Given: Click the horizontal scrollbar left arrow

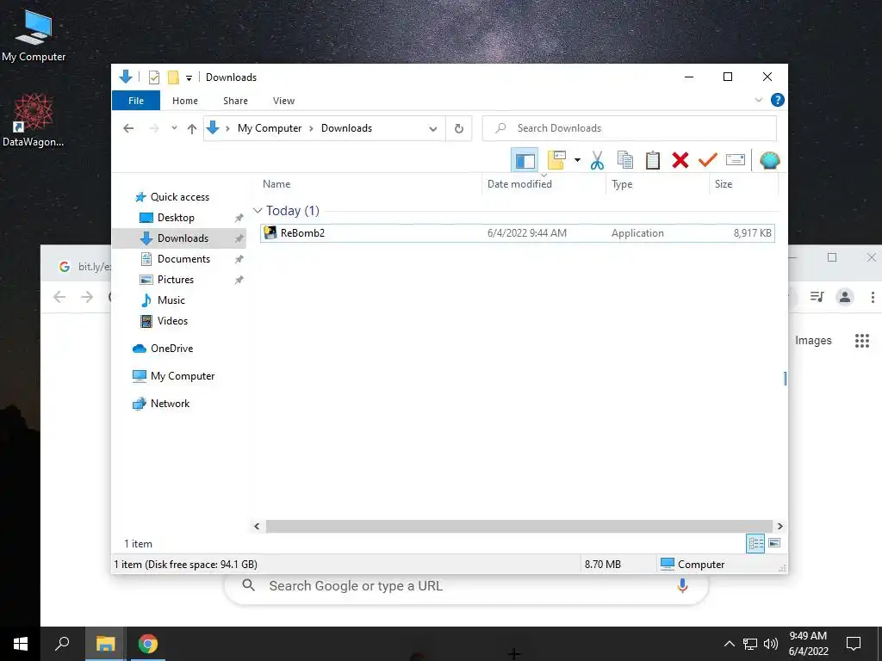Looking at the screenshot, I should [x=257, y=527].
